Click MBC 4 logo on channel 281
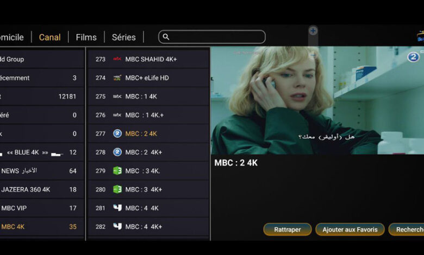 tap(117, 208)
